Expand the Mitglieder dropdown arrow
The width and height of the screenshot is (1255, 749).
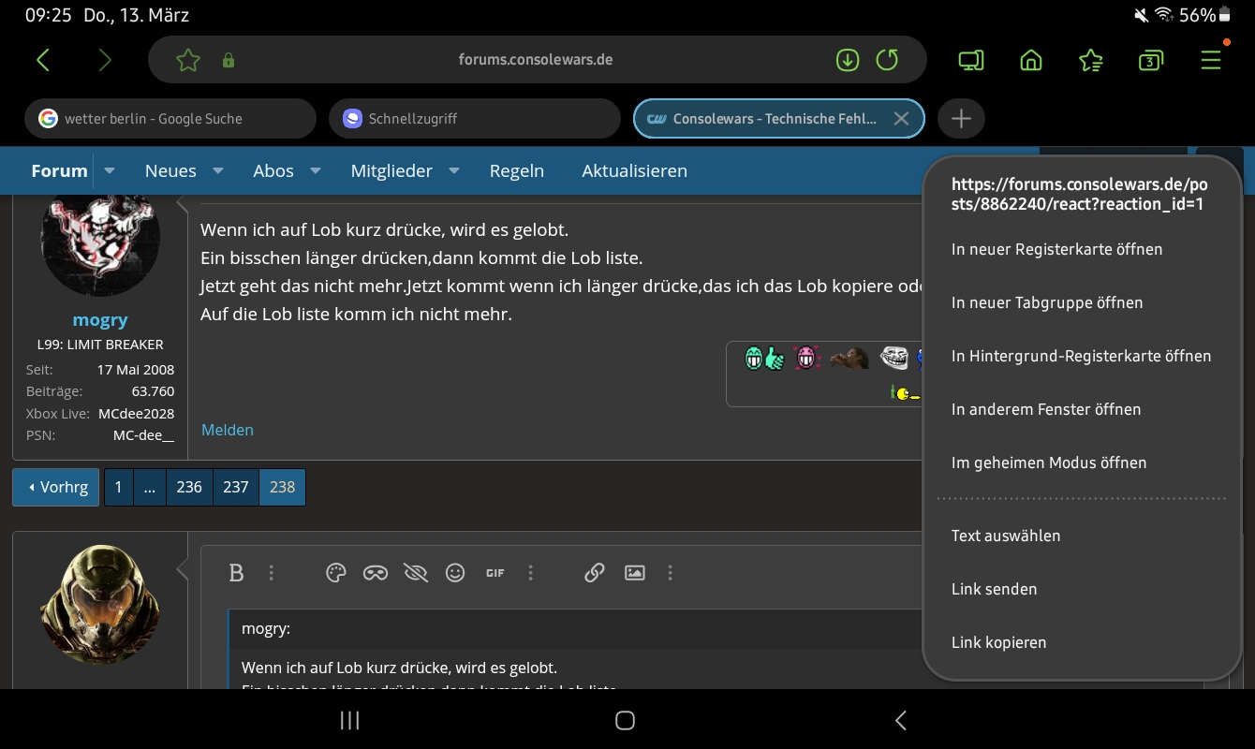click(x=454, y=170)
